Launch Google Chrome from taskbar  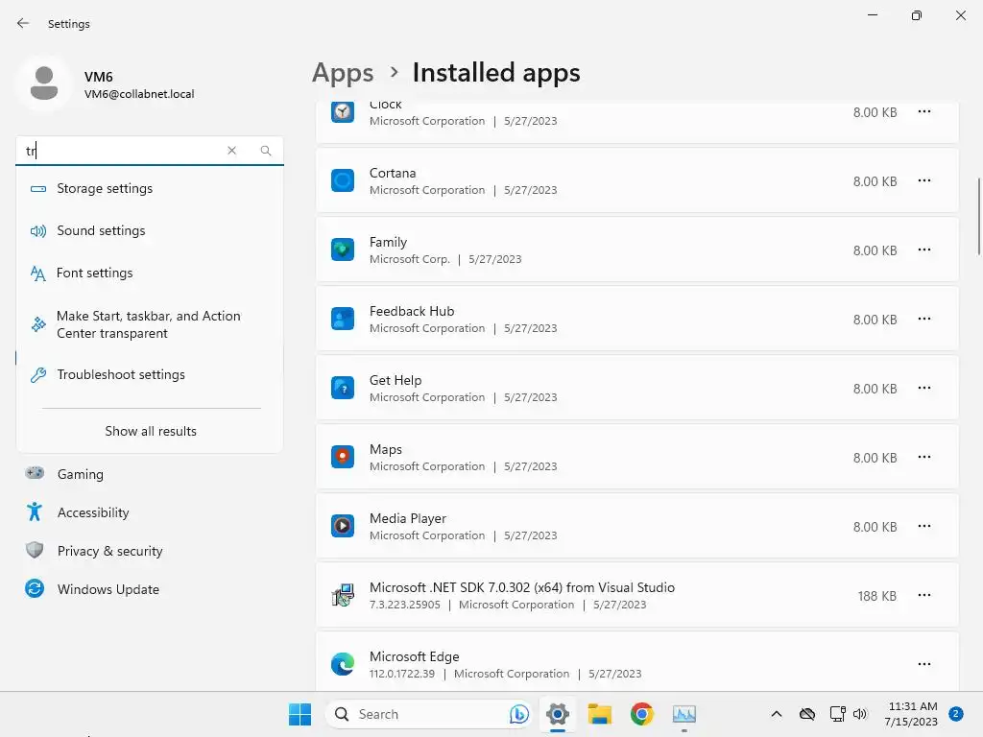pos(642,714)
